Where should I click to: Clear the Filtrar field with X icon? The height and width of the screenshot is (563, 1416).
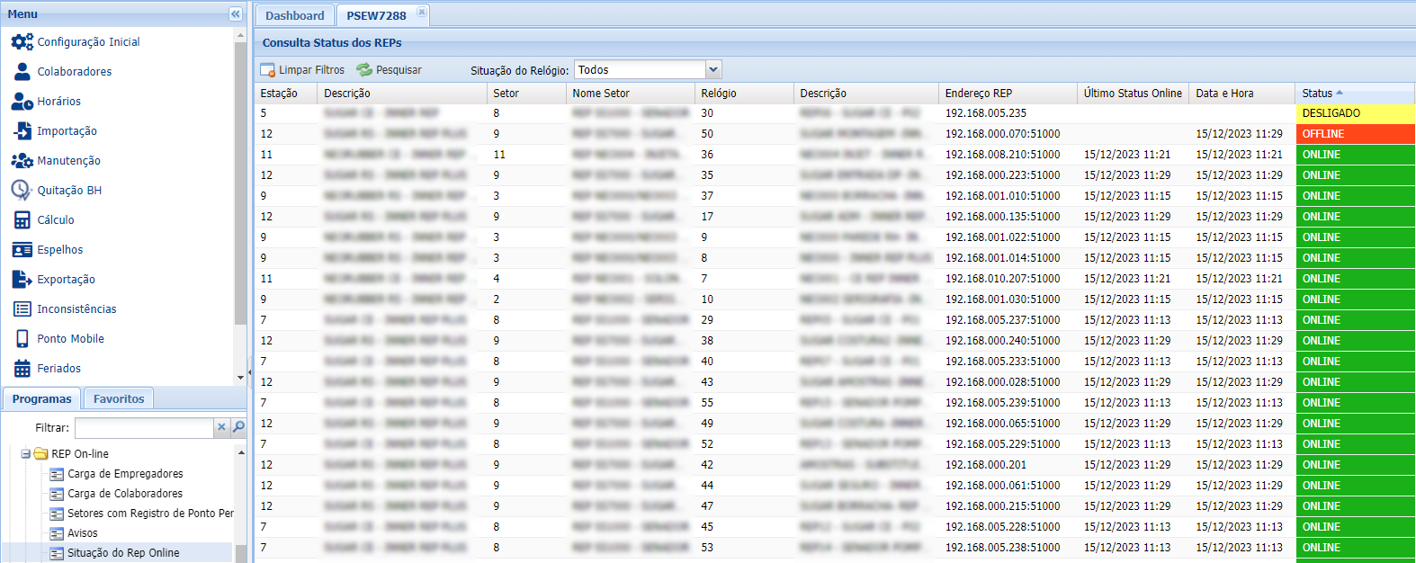pyautogui.click(x=221, y=427)
